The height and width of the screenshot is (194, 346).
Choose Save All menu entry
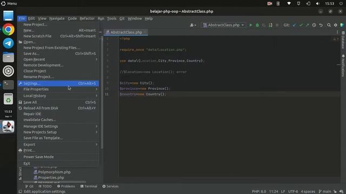[x=58, y=102]
